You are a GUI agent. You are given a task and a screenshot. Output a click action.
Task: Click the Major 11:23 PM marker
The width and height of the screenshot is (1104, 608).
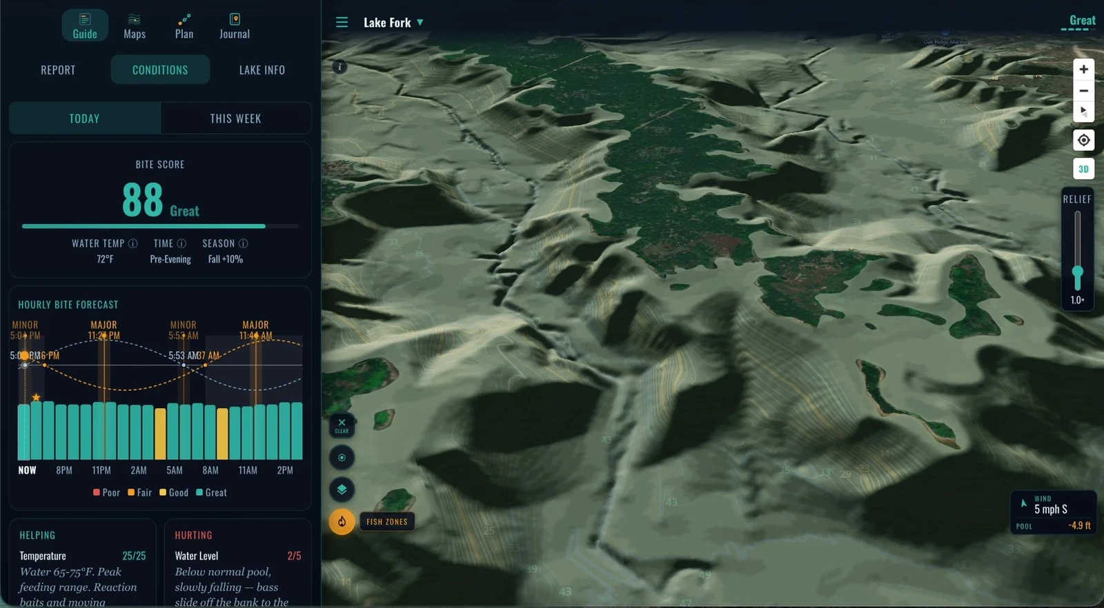tap(103, 330)
